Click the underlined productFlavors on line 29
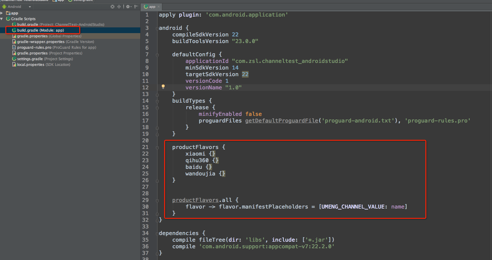492x260 pixels. tap(195, 200)
